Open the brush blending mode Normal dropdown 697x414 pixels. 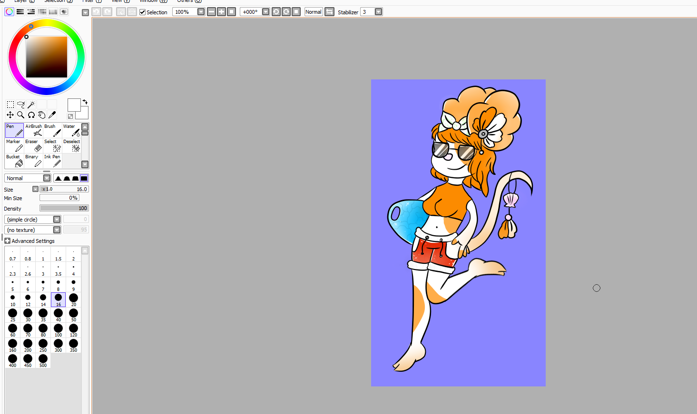click(x=28, y=178)
